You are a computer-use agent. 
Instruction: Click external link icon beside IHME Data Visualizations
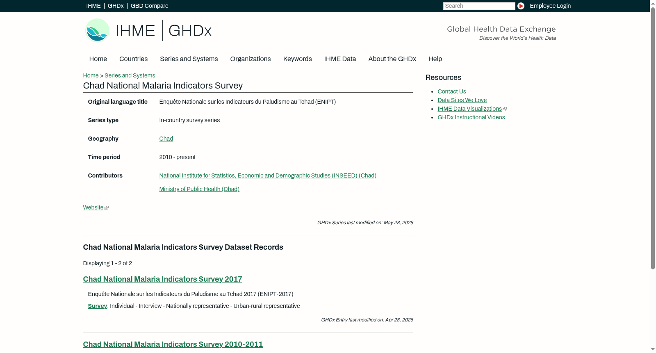coord(505,109)
